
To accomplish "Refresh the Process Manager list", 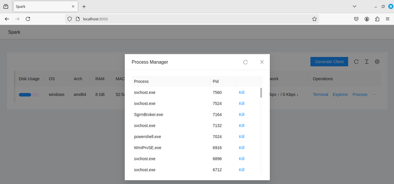I will [245, 62].
